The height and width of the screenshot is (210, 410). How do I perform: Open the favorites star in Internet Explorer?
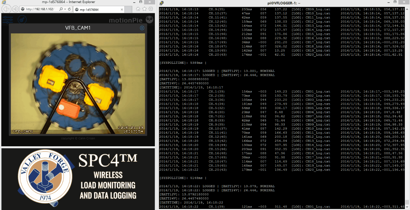[x=144, y=9]
